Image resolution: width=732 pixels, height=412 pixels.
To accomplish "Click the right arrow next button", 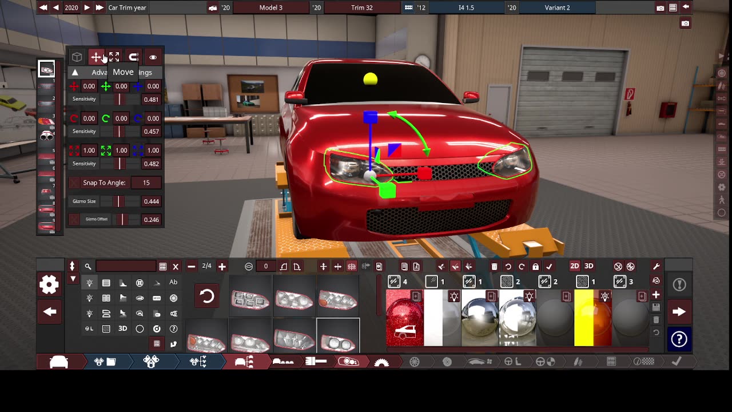I will (679, 312).
